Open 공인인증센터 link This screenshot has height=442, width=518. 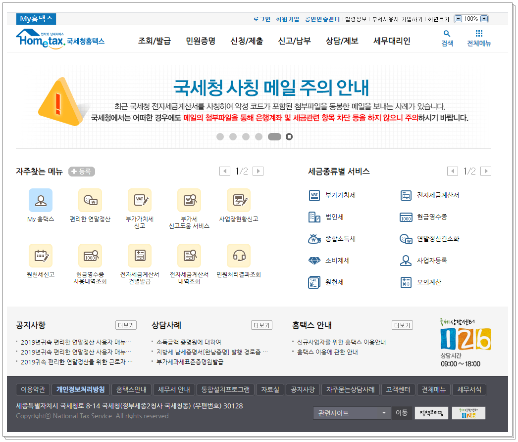pyautogui.click(x=322, y=19)
